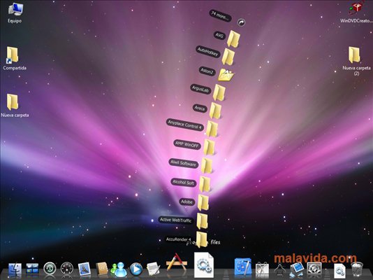Viewport: 373px width, 280px height.
Task: Open the Trash bin in the dock
Action: point(357,269)
